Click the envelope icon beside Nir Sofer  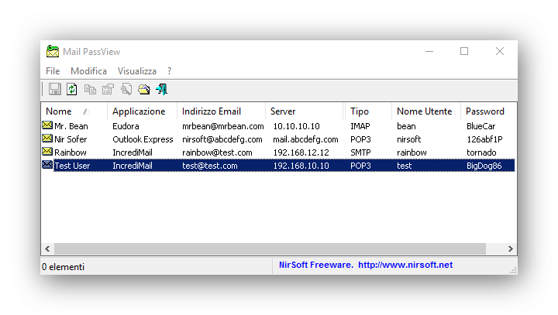pos(47,139)
